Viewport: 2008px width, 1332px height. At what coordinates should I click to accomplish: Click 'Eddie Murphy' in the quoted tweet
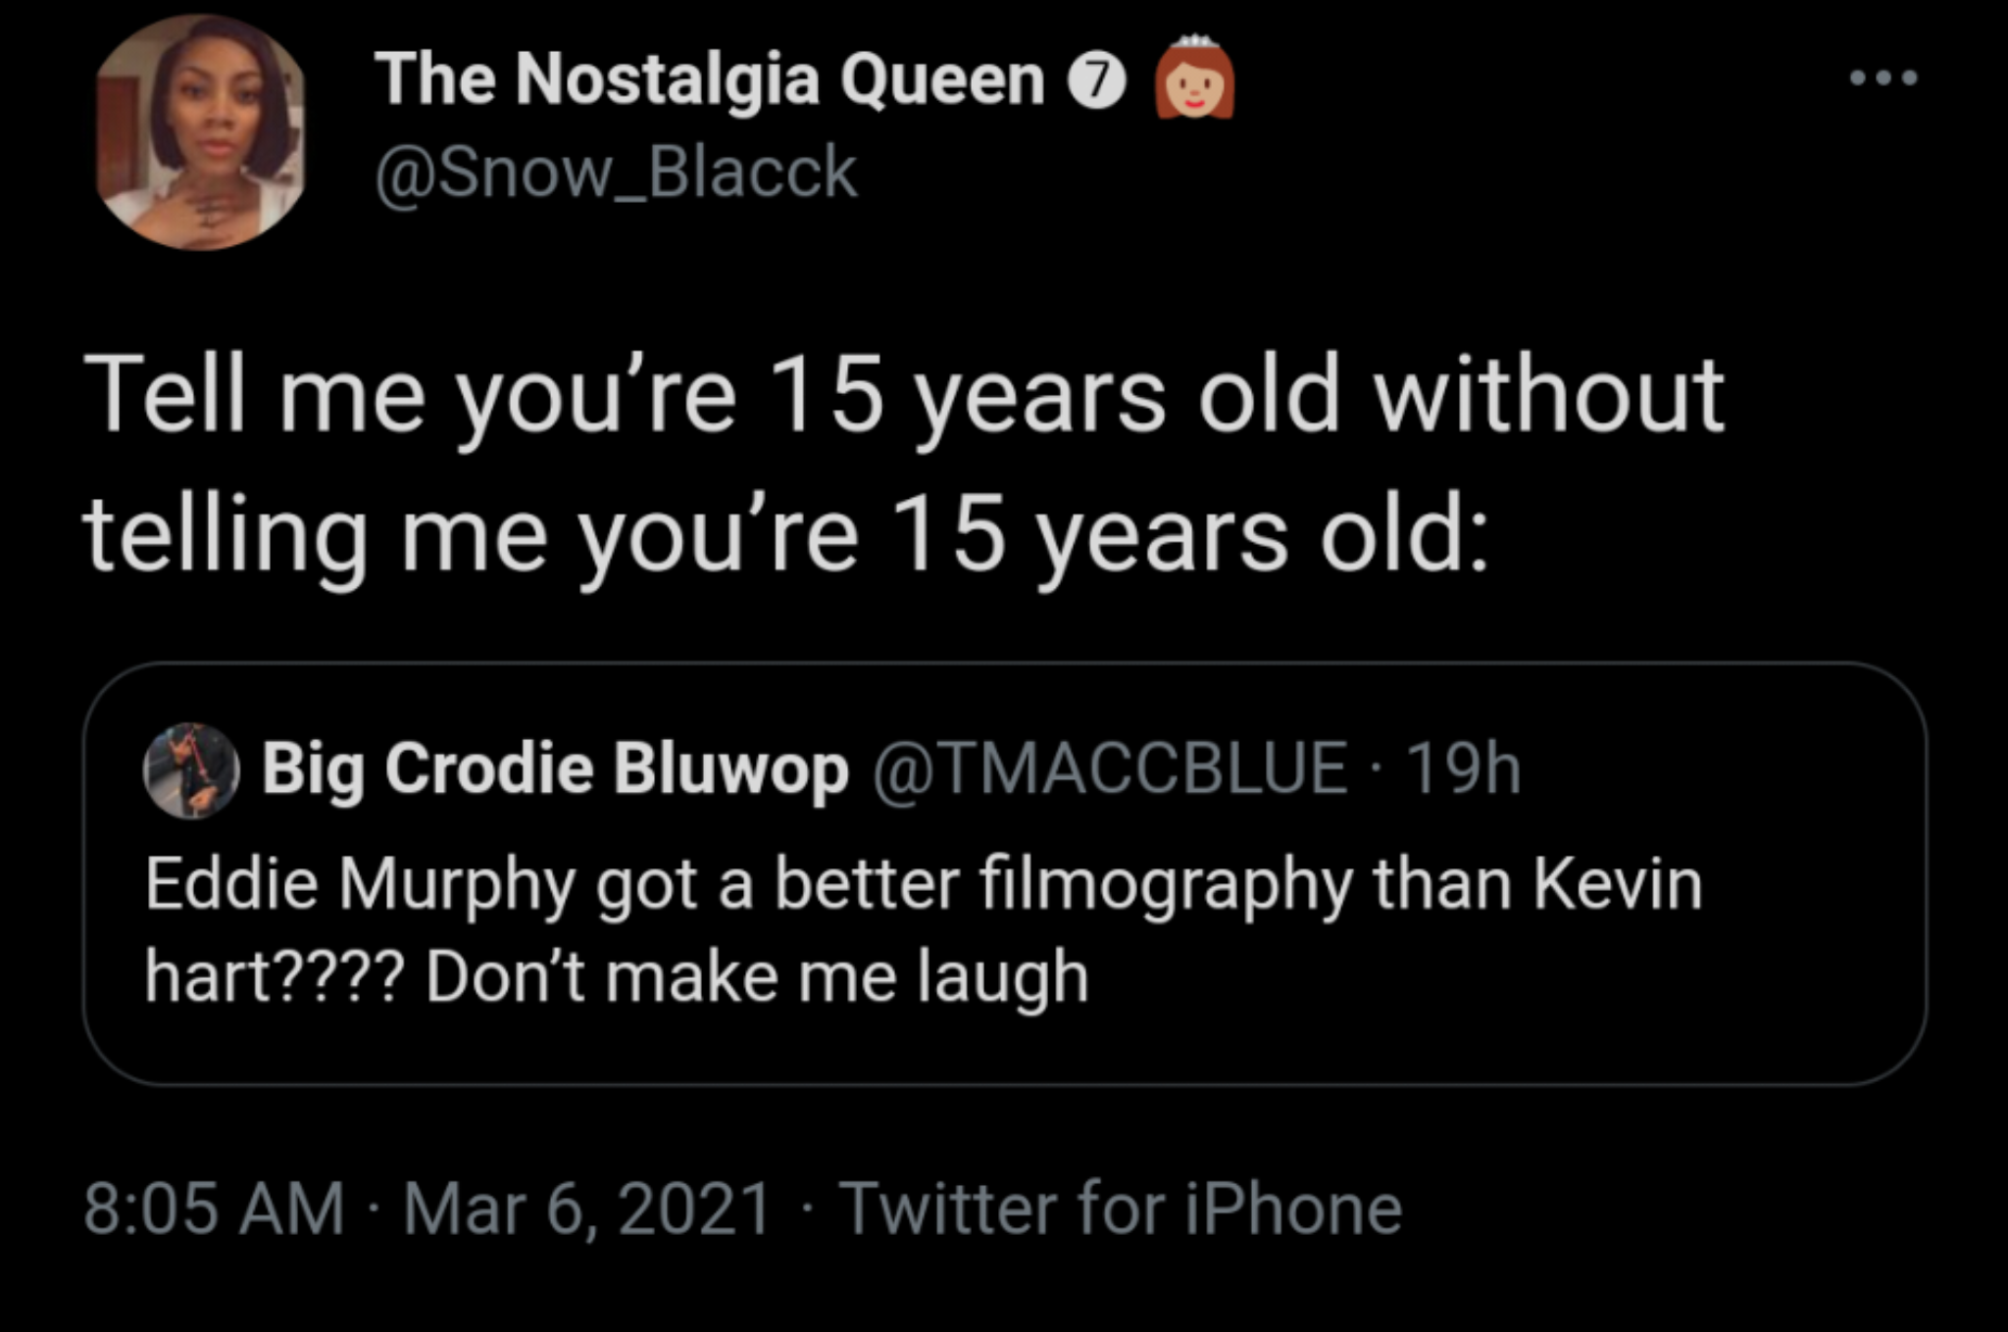(359, 884)
